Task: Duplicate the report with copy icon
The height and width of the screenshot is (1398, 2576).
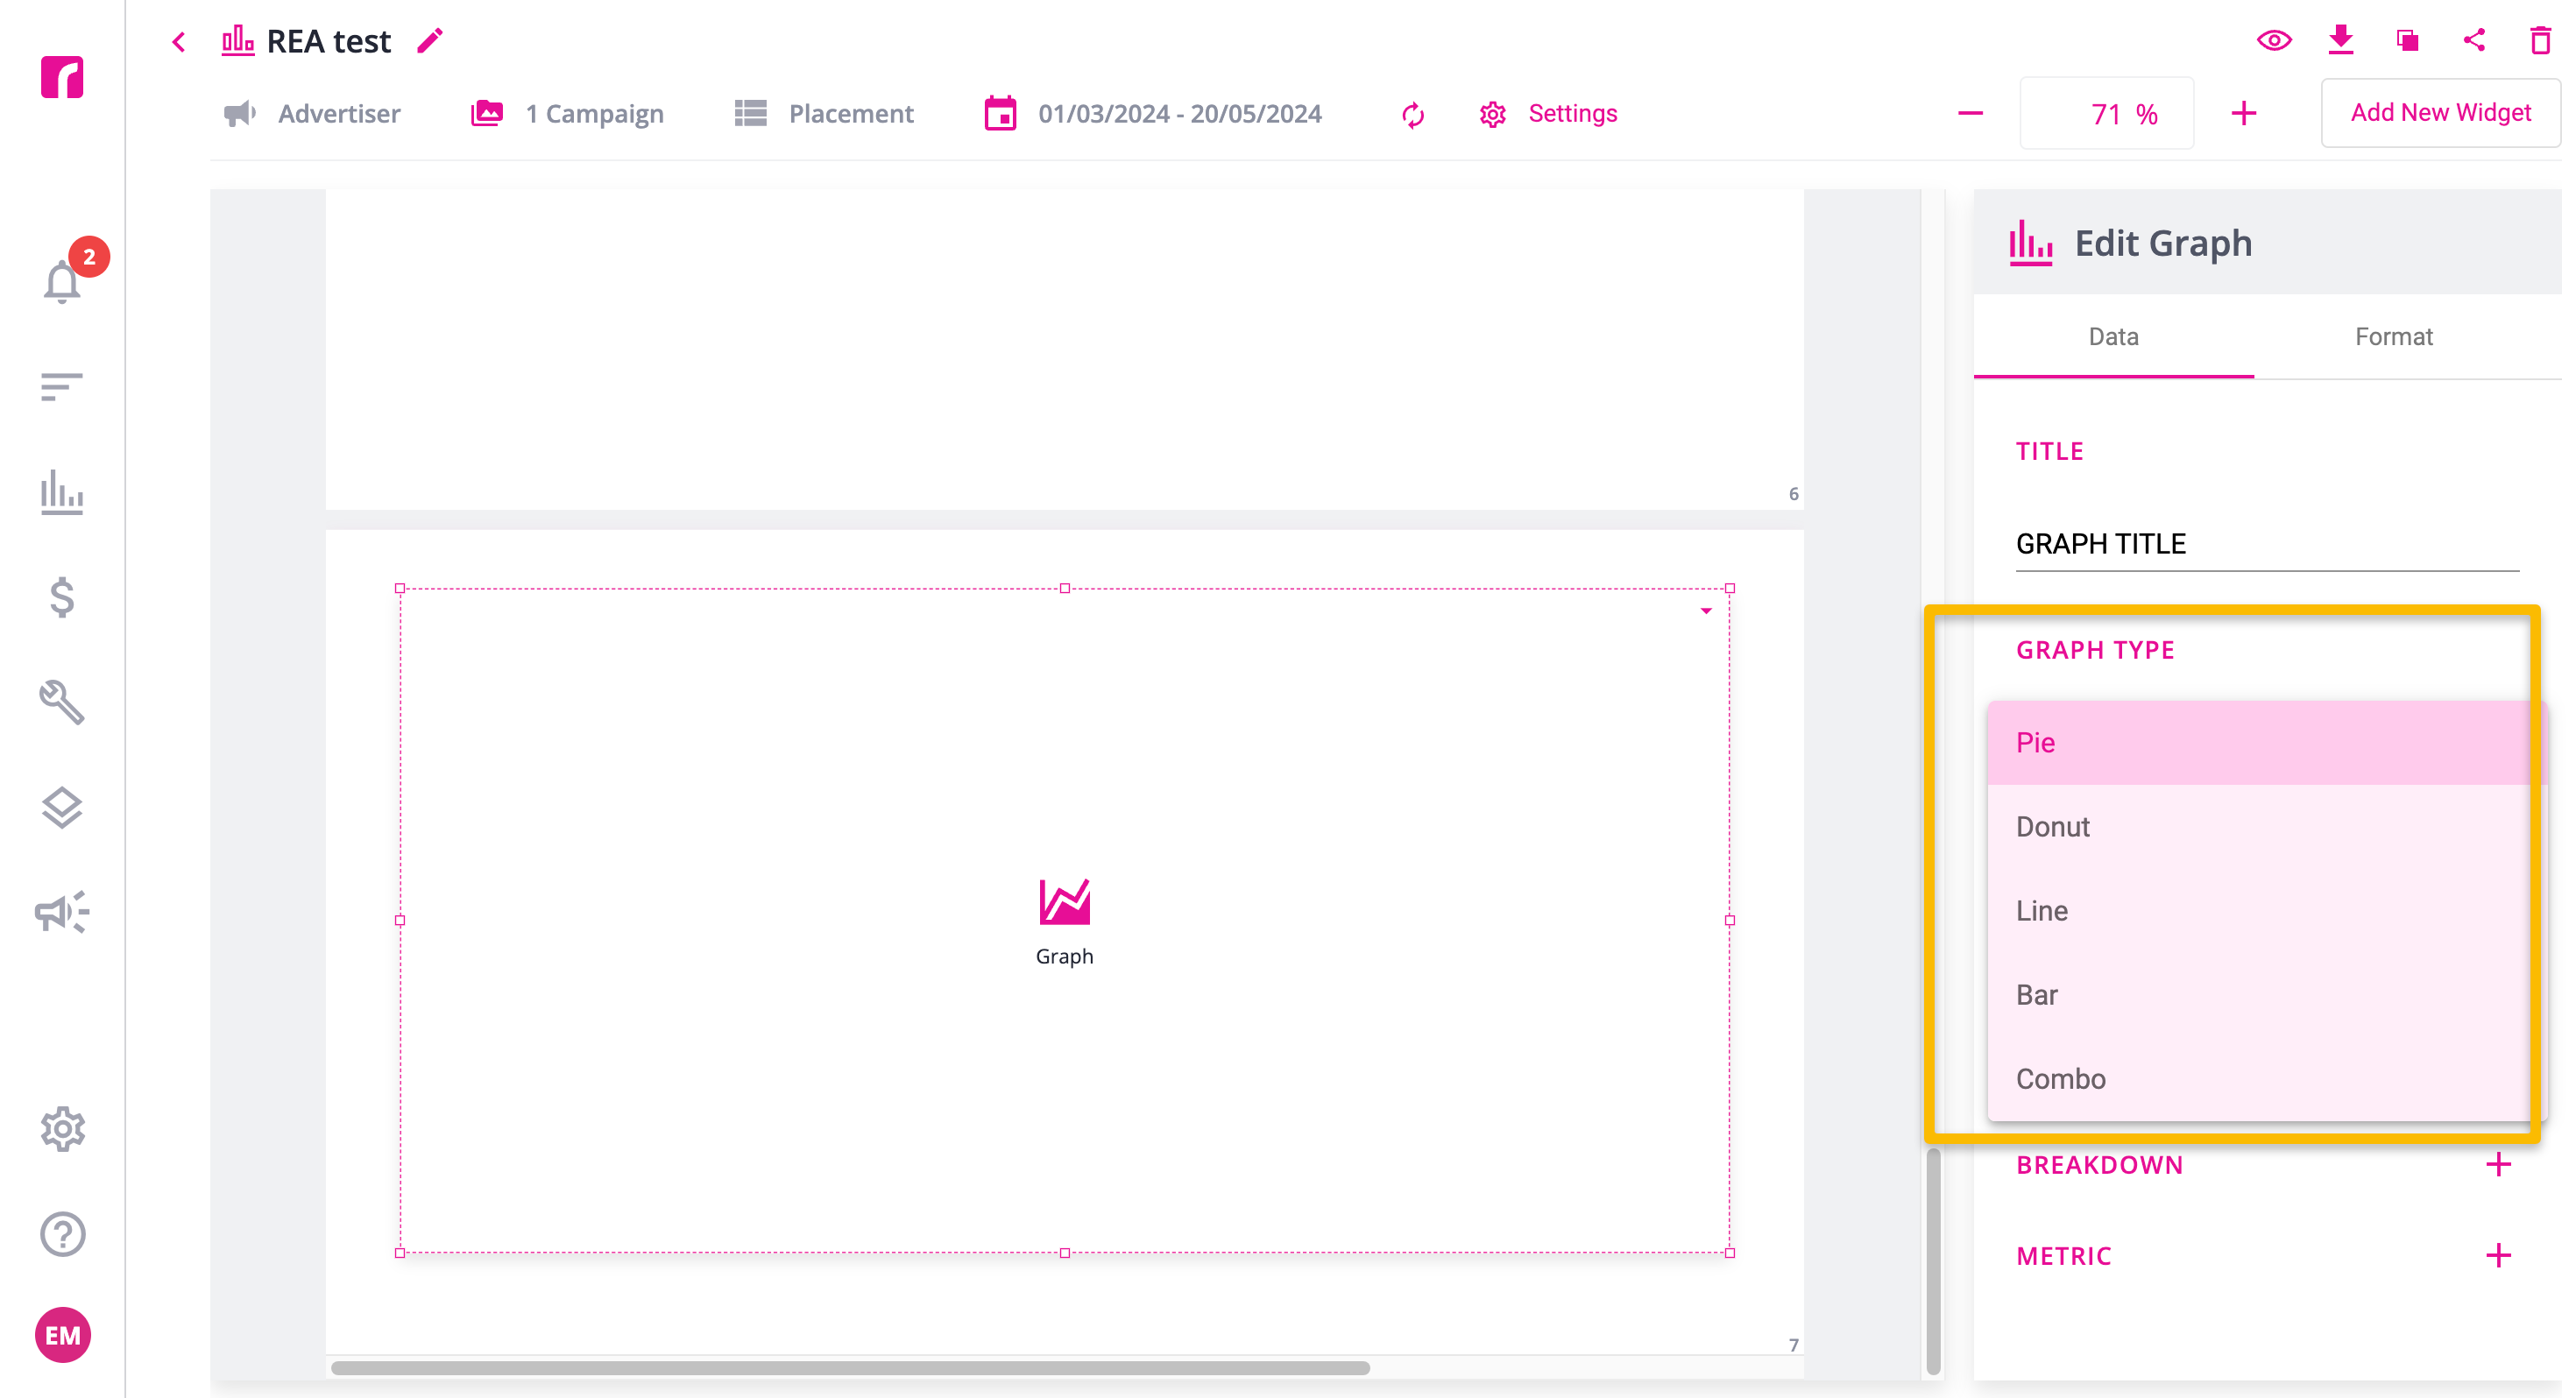Action: (x=2407, y=41)
